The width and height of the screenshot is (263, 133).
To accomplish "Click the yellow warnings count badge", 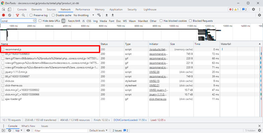I will pos(237,9).
